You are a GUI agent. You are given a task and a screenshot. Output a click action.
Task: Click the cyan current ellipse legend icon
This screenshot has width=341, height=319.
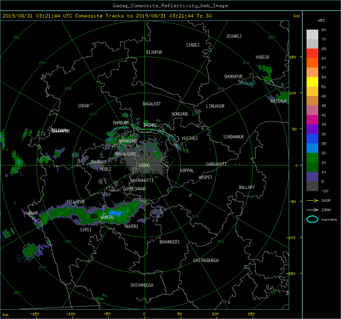(312, 219)
